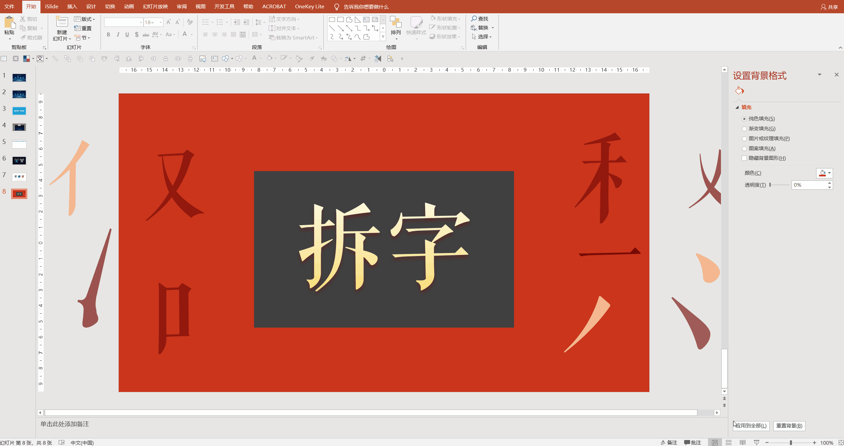Switch to the 切换 ribbon tab
Screen dimensions: 844x446
[x=109, y=6]
